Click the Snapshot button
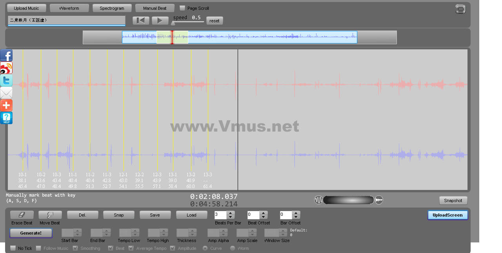The image size is (502, 253). pyautogui.click(x=453, y=201)
